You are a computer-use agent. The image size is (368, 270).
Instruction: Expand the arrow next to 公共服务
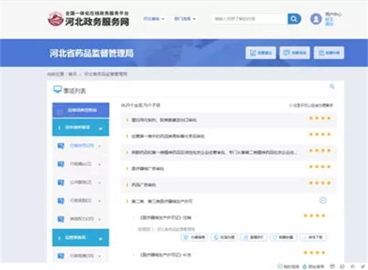tap(99, 182)
